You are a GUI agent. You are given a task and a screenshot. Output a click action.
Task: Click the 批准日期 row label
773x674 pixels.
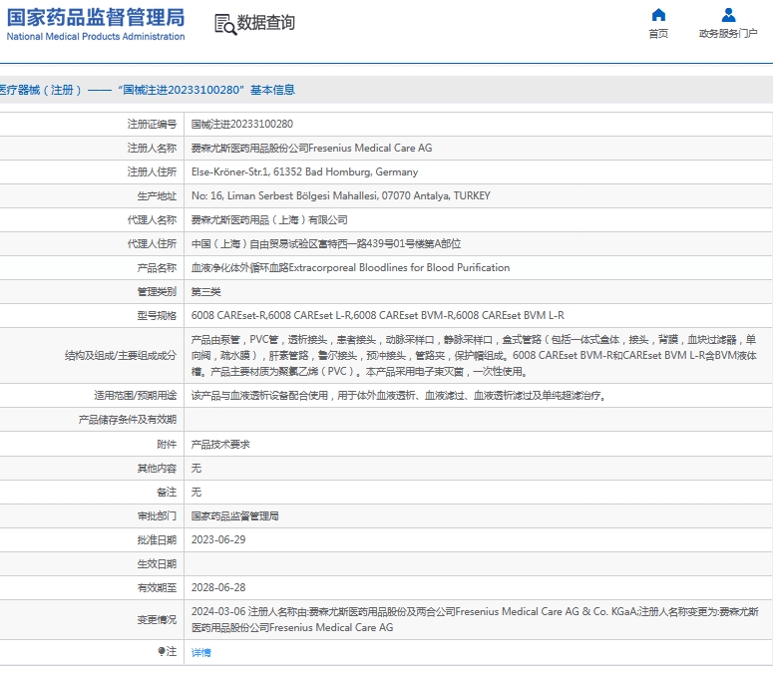pyautogui.click(x=157, y=540)
